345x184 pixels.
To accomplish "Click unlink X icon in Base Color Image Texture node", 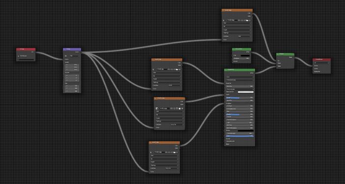I will (179, 69).
